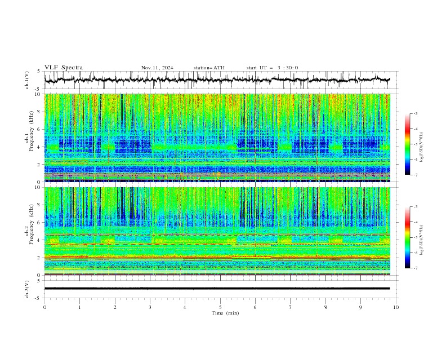Click the ch.1 spectrogram panel
Viewport: 446px width, 345px height.
pos(217,138)
